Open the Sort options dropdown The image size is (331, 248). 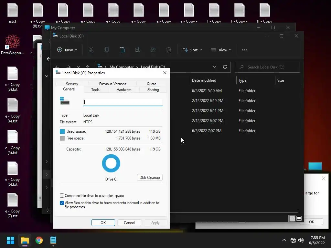pyautogui.click(x=192, y=50)
